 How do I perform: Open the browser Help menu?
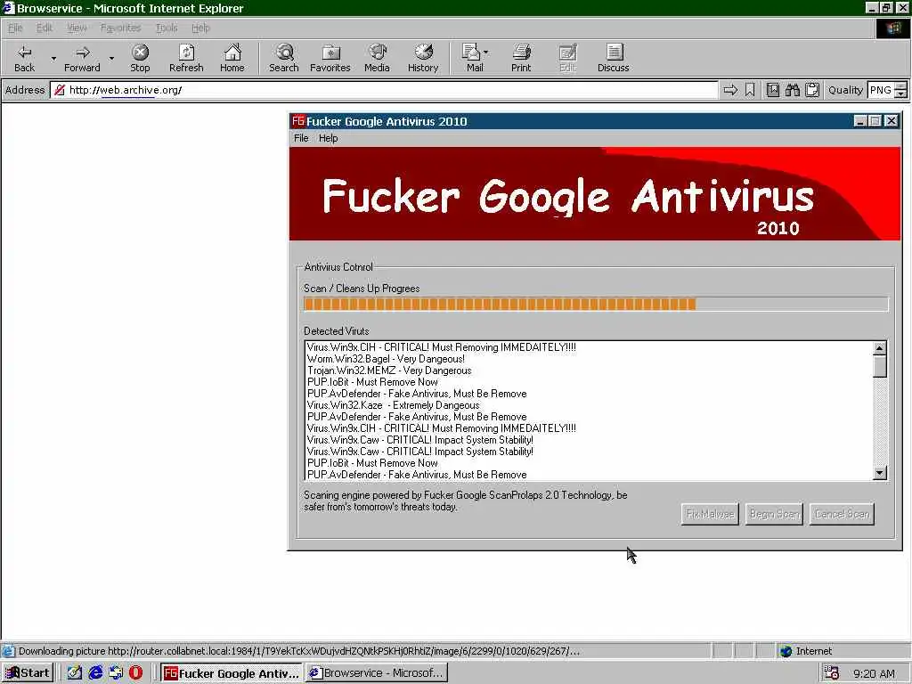click(x=200, y=28)
